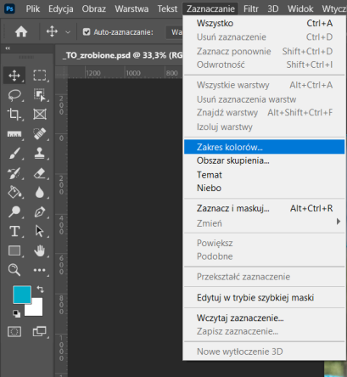This screenshot has height=377, width=347.
Task: Select the Crop tool
Action: click(x=14, y=115)
